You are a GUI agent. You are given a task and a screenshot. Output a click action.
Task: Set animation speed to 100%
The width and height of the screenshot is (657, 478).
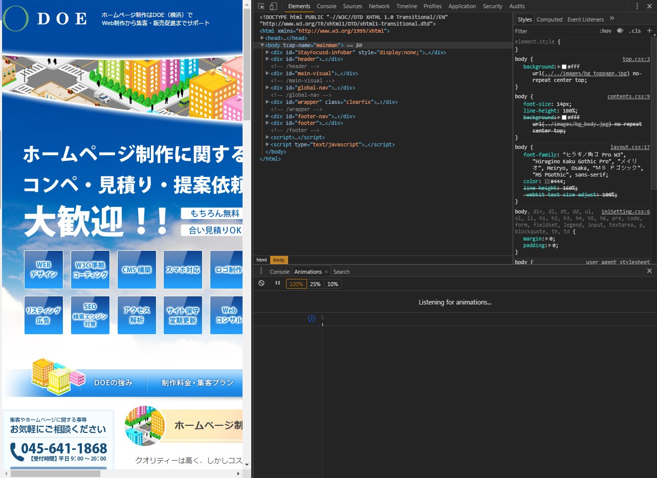pos(296,284)
